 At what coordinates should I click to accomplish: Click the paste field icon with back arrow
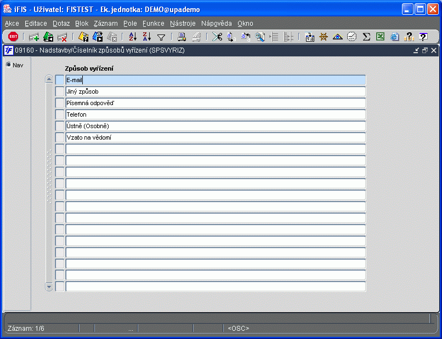click(x=246, y=37)
